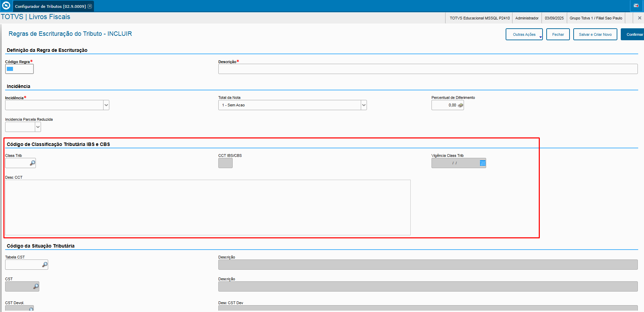
Task: Open the Total da Nota dropdown showing Sem Acao
Action: pos(363,105)
